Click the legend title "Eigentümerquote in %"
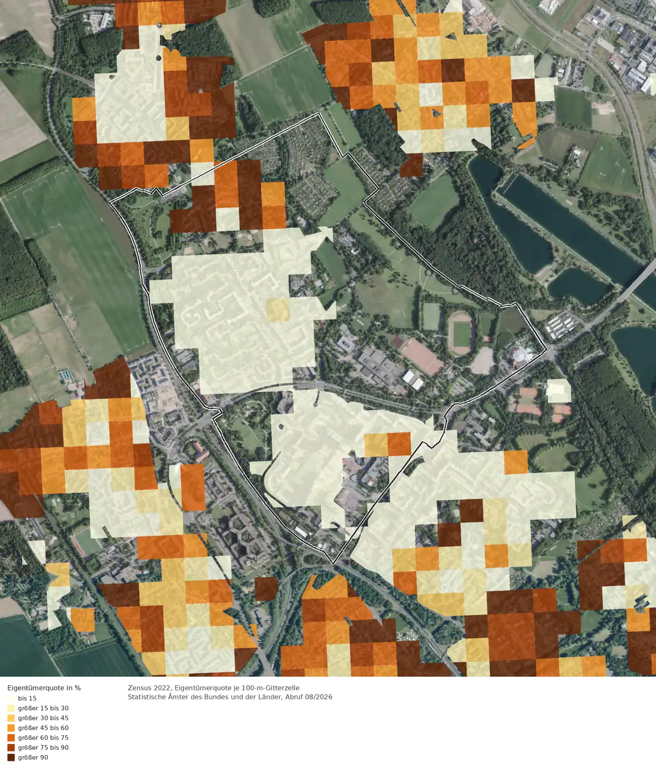The height and width of the screenshot is (771, 656). point(44,688)
